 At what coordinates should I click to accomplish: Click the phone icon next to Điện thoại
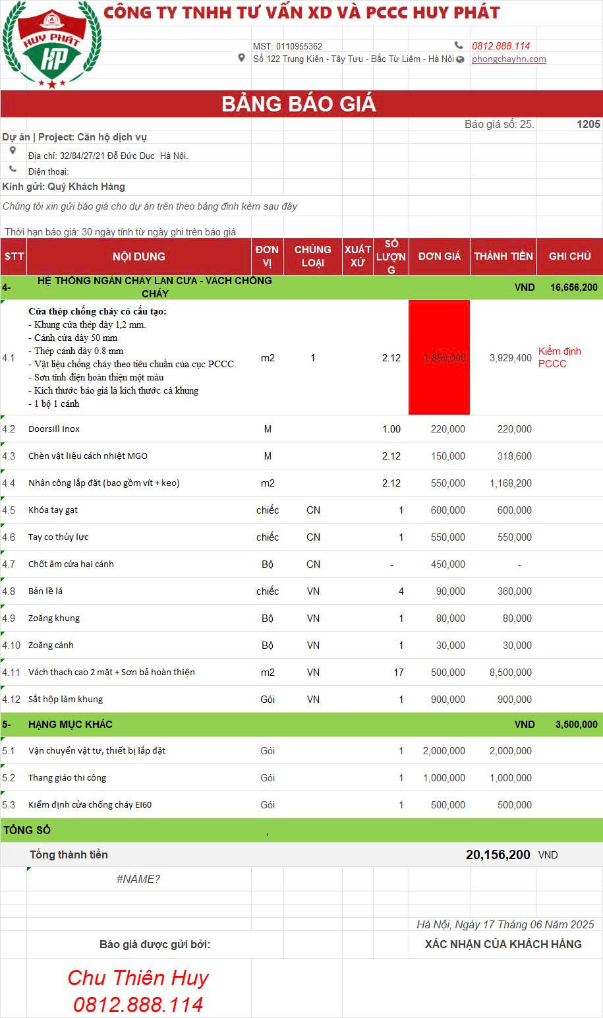tap(13, 169)
